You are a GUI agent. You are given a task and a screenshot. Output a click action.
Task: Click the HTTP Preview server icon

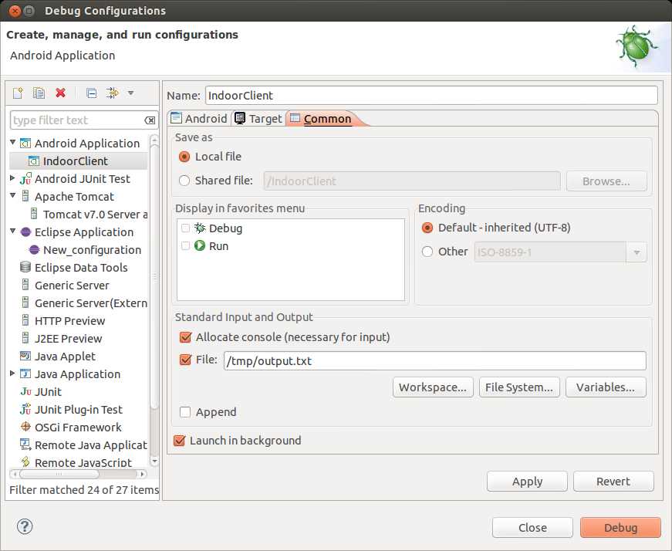25,320
